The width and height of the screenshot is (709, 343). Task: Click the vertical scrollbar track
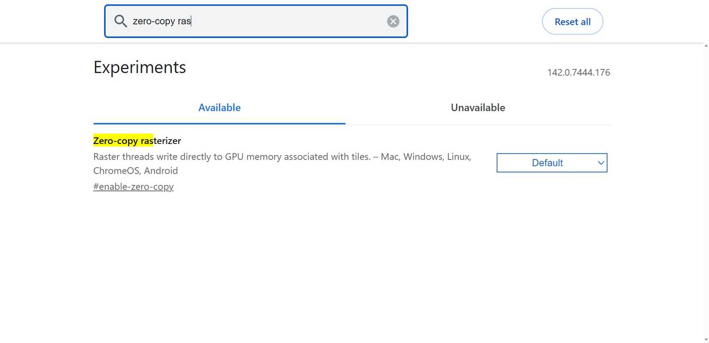(705, 193)
